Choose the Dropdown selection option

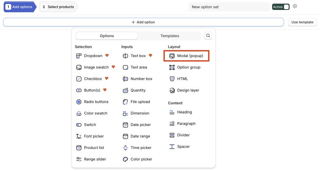89,56
